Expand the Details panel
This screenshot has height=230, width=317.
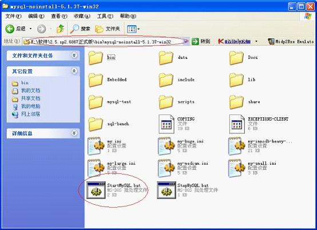coord(74,133)
